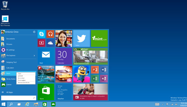
Task: Open the PowerPoint tile
Action: [x=95, y=70]
